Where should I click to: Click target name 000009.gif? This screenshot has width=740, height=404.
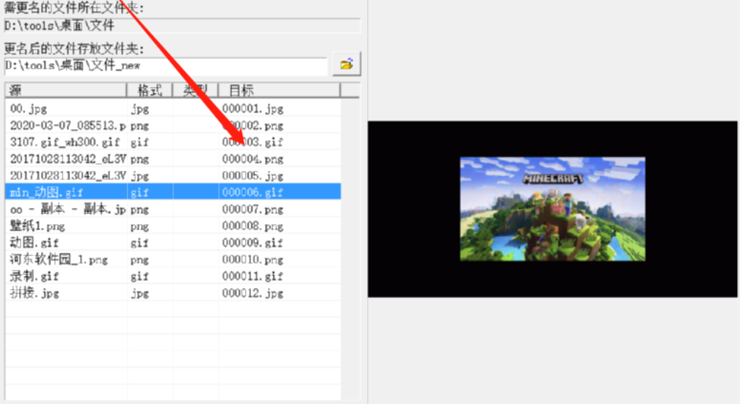tap(253, 242)
